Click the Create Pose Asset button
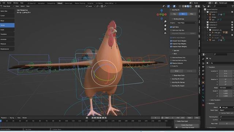The image size is (234, 132). coord(187,125)
